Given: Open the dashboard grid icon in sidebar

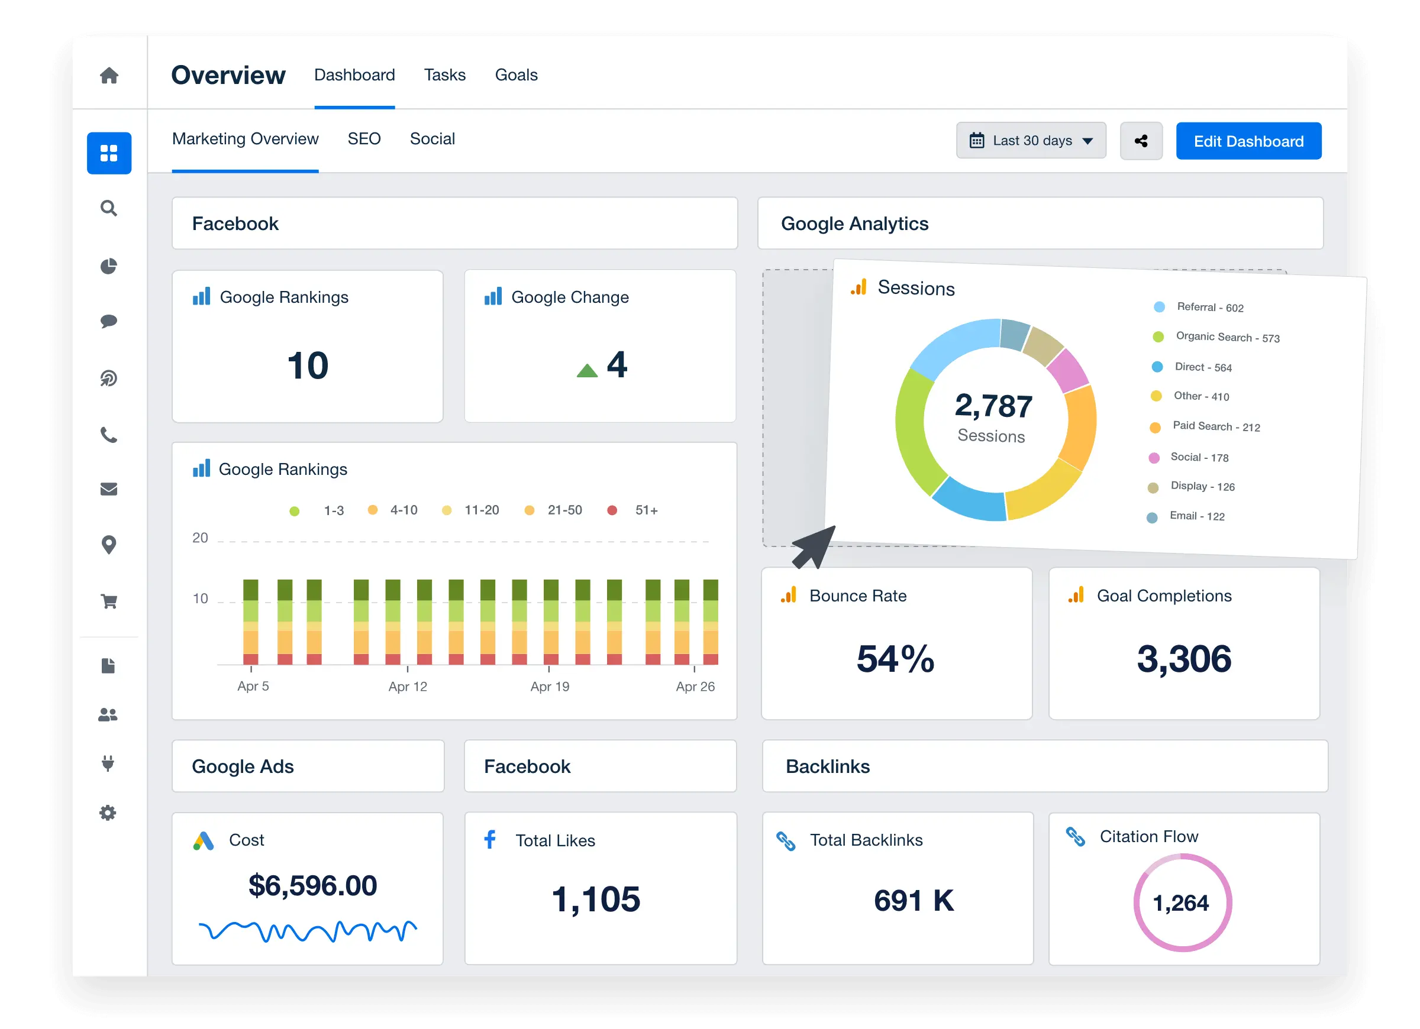Looking at the screenshot, I should pos(109,153).
